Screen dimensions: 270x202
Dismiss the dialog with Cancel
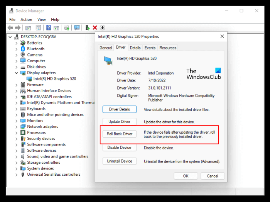[x=213, y=176]
